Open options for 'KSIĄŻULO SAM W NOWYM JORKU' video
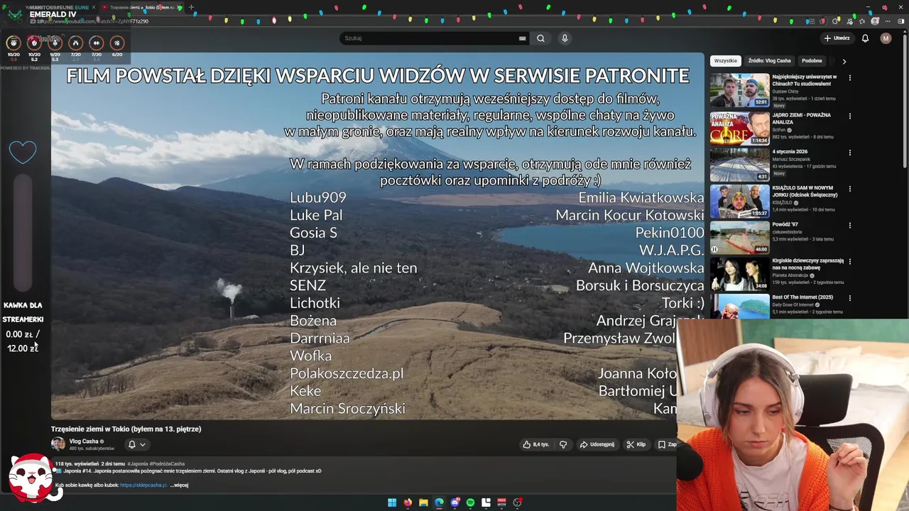 (849, 189)
